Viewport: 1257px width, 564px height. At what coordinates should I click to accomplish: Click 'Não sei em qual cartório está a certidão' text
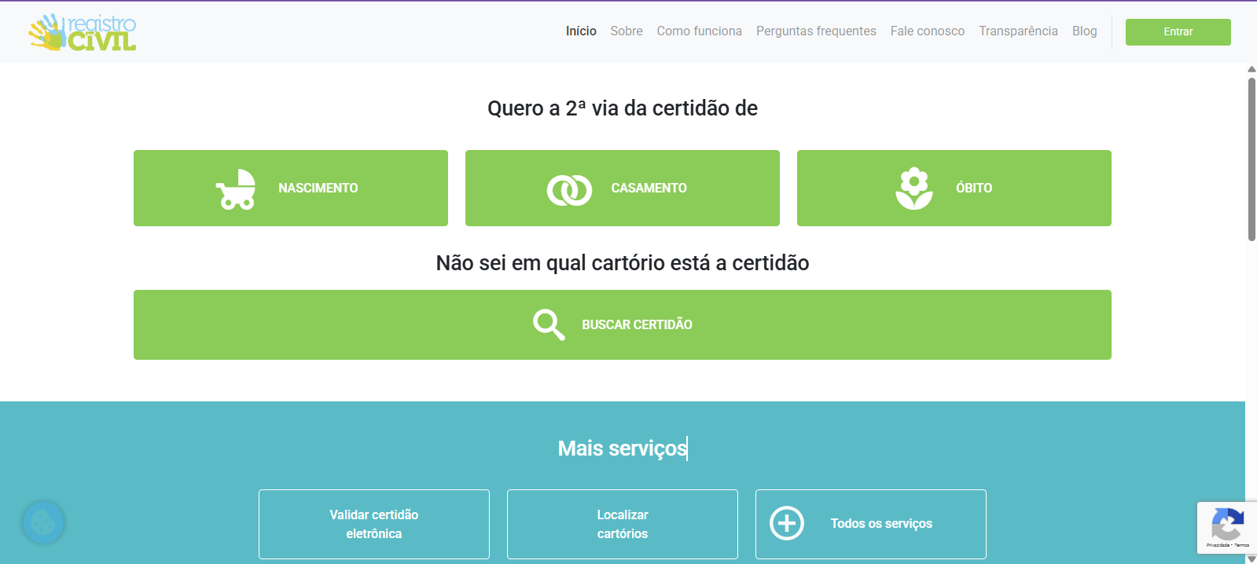tap(623, 263)
